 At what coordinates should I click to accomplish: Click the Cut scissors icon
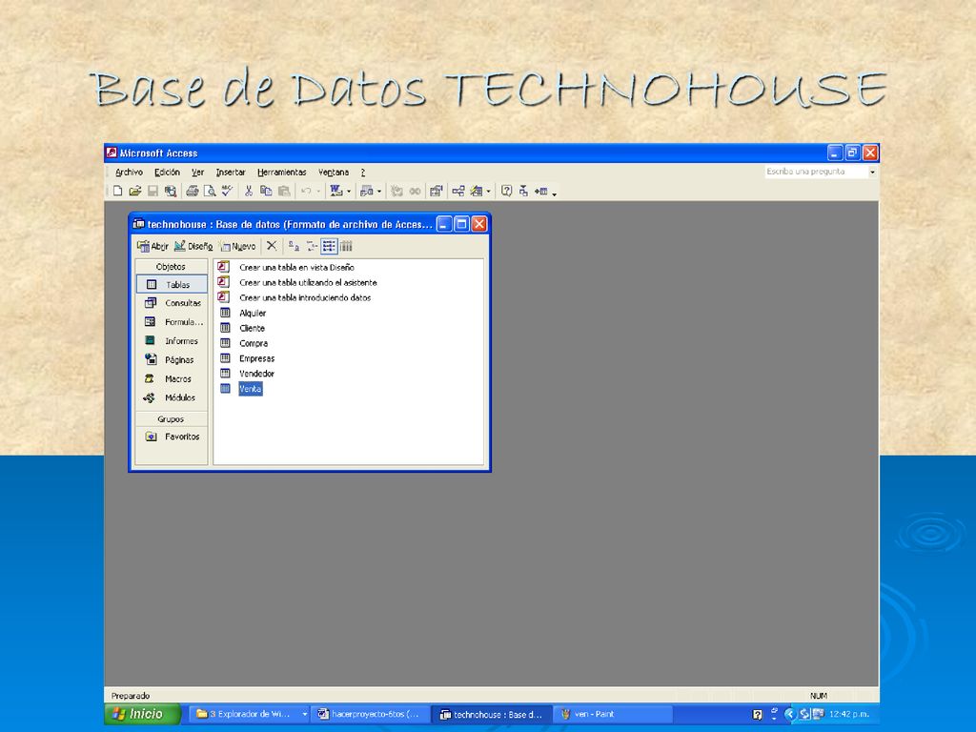pos(249,191)
